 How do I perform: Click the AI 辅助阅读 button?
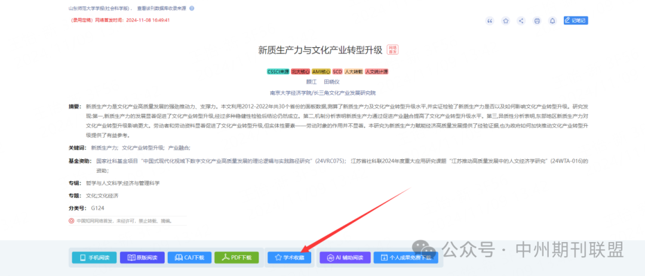pos(345,258)
